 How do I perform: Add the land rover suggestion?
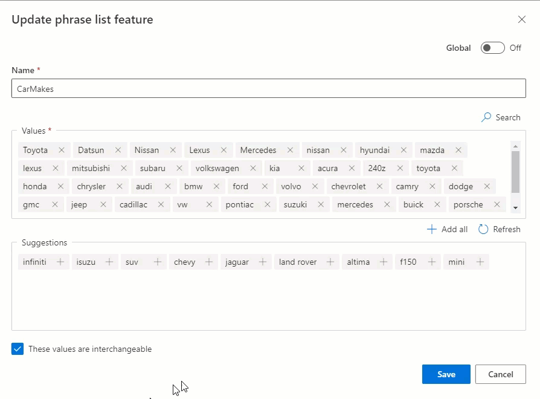click(x=330, y=262)
